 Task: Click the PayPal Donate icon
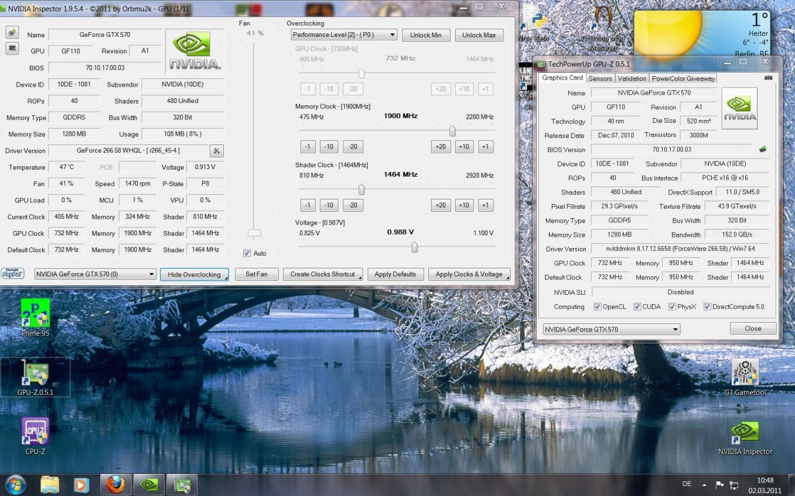click(x=13, y=274)
